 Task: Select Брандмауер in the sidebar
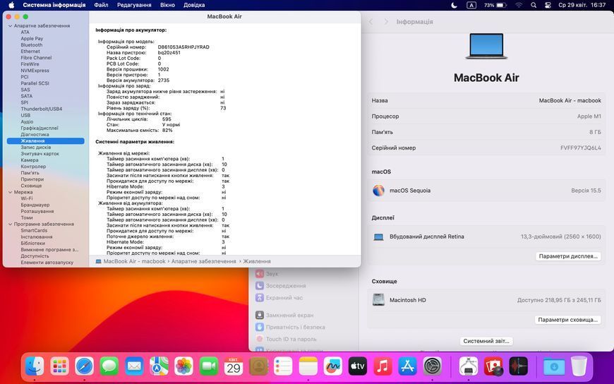(x=35, y=205)
